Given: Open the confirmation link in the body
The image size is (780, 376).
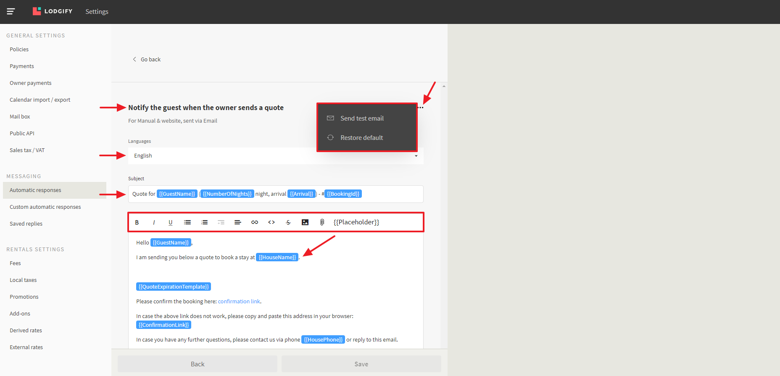Looking at the screenshot, I should (239, 301).
